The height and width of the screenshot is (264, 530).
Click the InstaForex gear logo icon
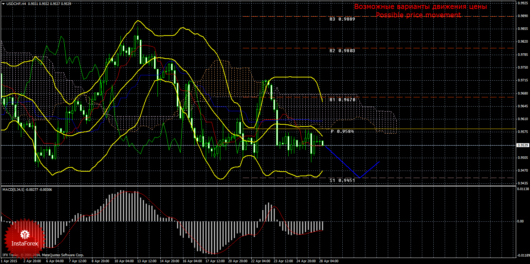pos(25,235)
